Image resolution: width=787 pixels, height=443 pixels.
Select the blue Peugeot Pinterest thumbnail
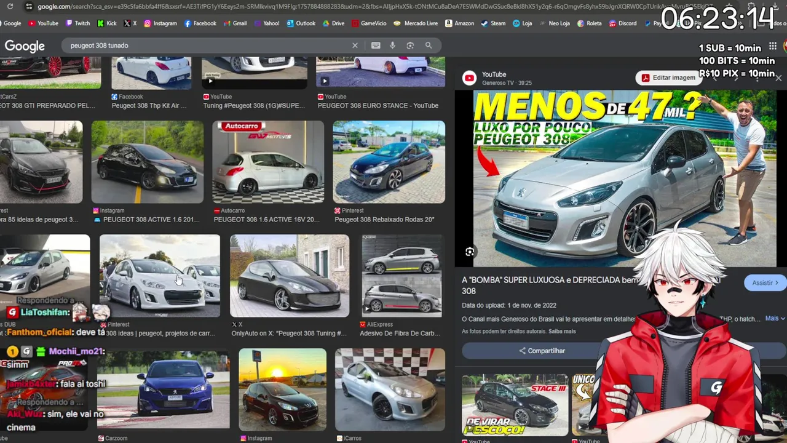coord(389,162)
